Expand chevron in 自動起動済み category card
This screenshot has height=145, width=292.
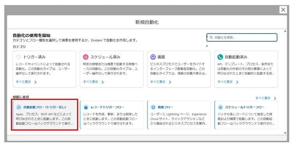237,82
